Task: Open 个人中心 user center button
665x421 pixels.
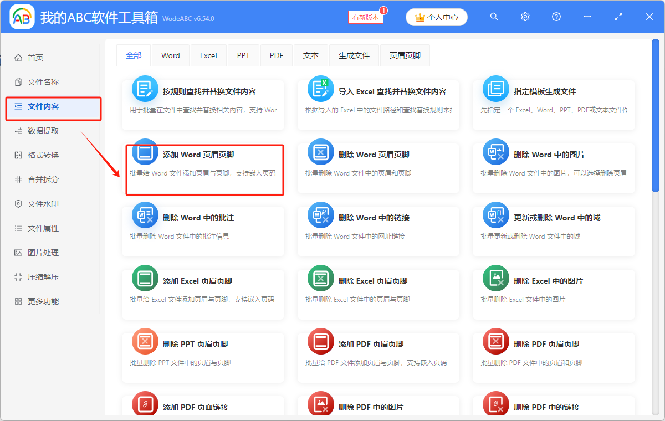Action: click(x=437, y=17)
